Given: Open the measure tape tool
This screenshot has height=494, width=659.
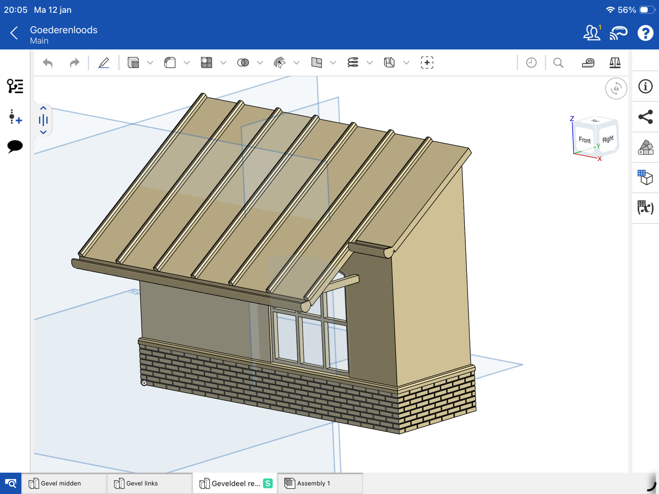Looking at the screenshot, I should pyautogui.click(x=588, y=63).
